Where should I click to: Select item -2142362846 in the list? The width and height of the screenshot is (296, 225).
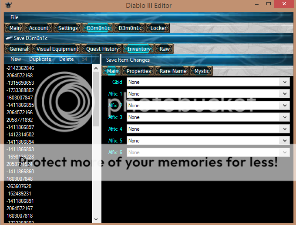[x=20, y=68]
